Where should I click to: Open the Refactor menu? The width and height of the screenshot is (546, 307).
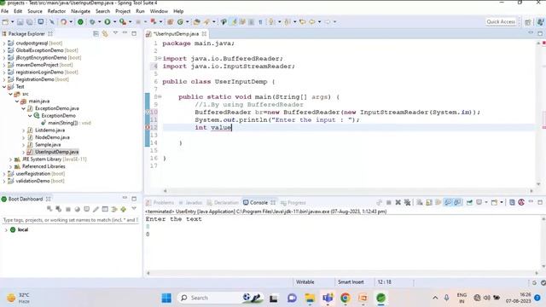pos(56,11)
